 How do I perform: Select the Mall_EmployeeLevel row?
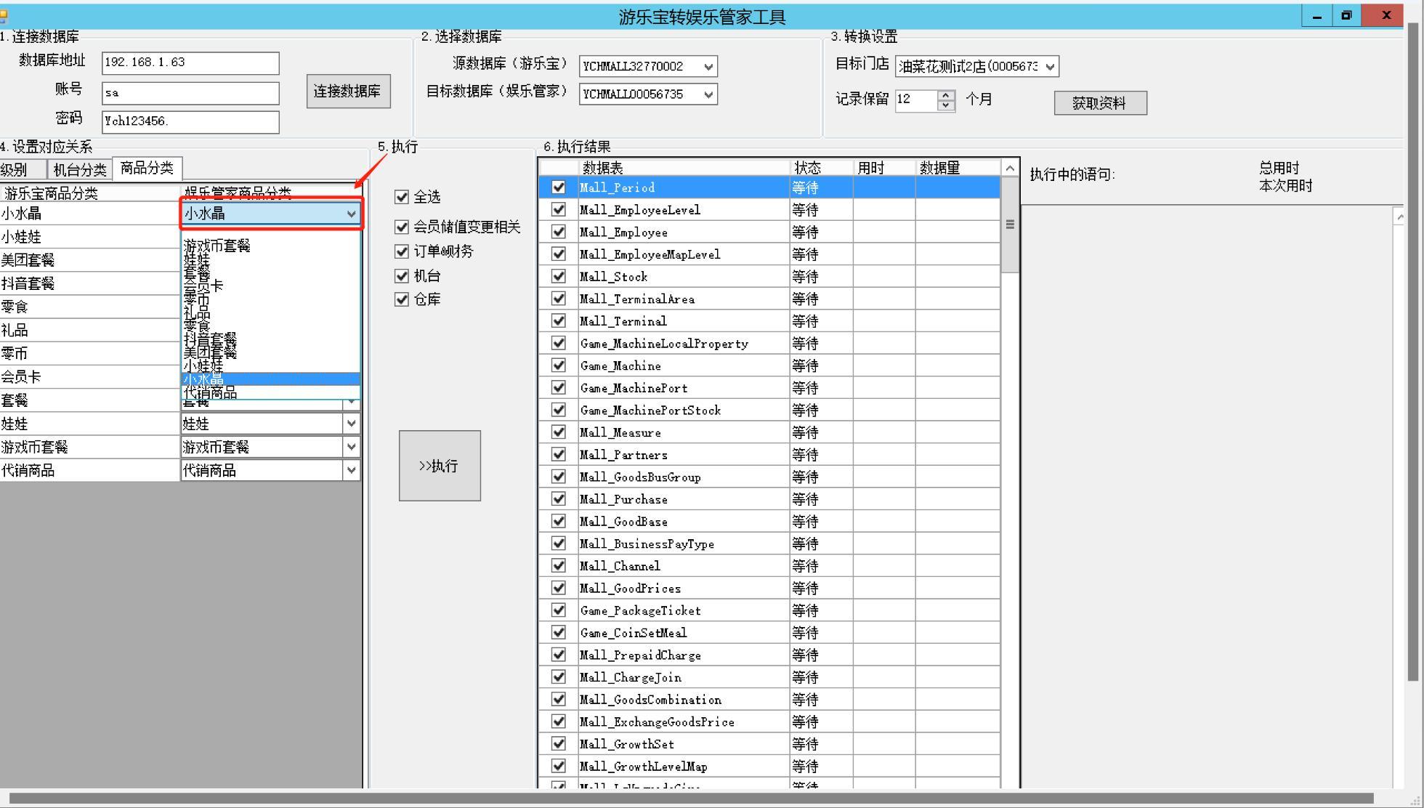tap(769, 210)
